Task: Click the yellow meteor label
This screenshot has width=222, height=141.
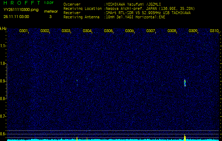Action: [50, 11]
